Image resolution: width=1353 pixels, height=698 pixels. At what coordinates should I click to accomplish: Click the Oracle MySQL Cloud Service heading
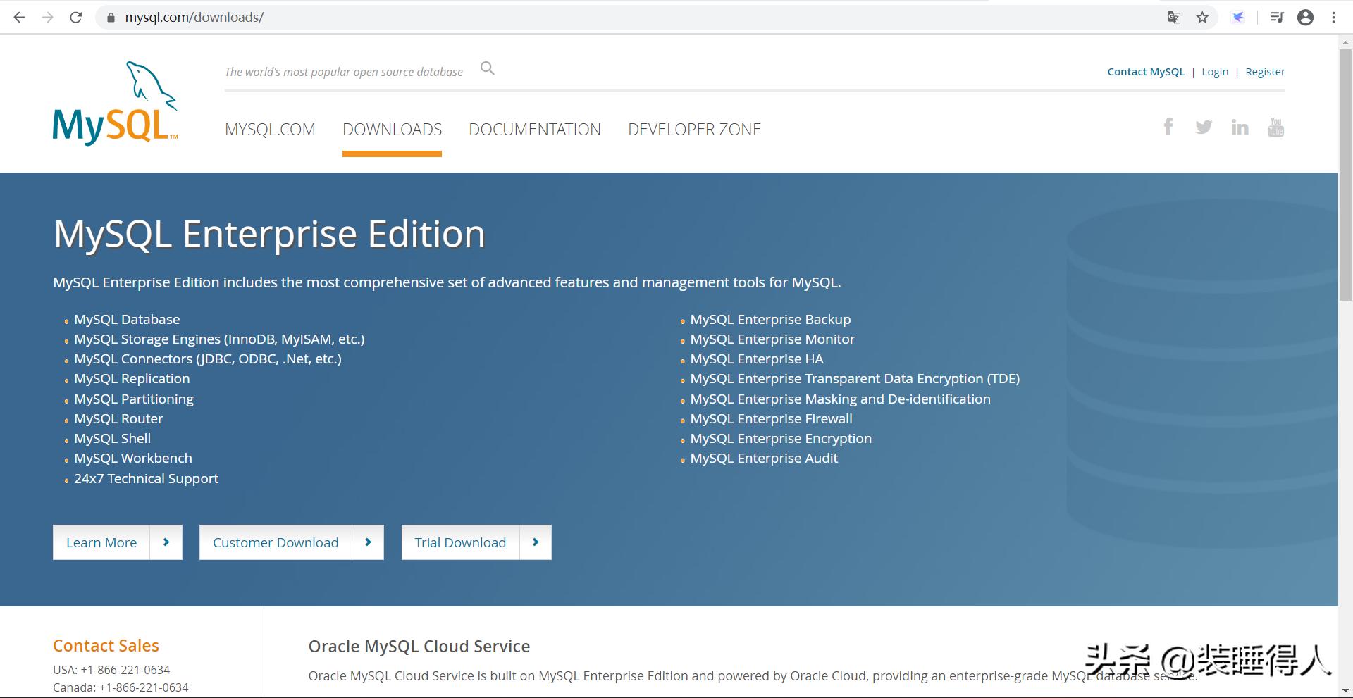tap(419, 646)
